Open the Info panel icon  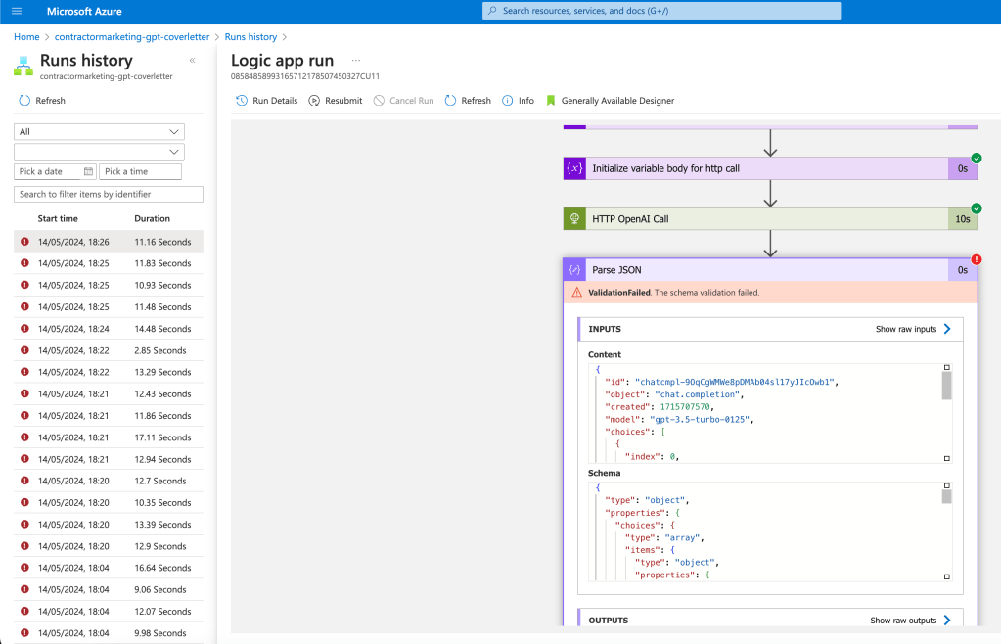[x=508, y=100]
